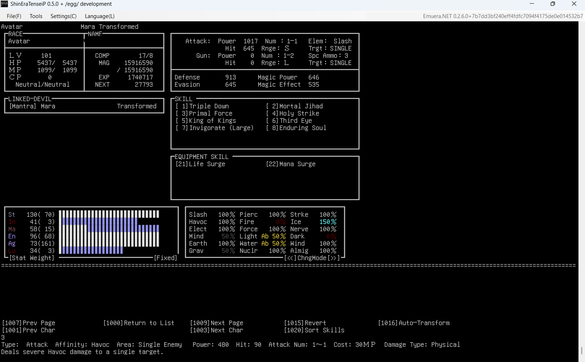Go to [1009] Next Page
This screenshot has width=585, height=362.
(x=217, y=323)
